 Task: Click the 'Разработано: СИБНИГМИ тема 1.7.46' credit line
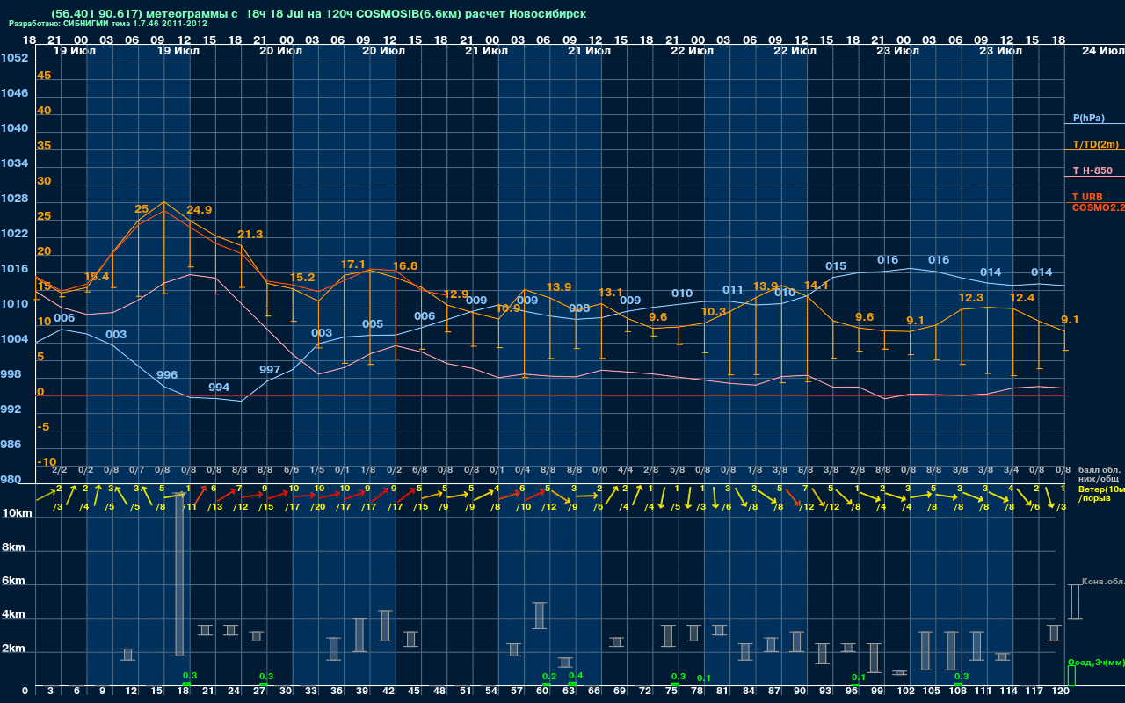pos(108,24)
